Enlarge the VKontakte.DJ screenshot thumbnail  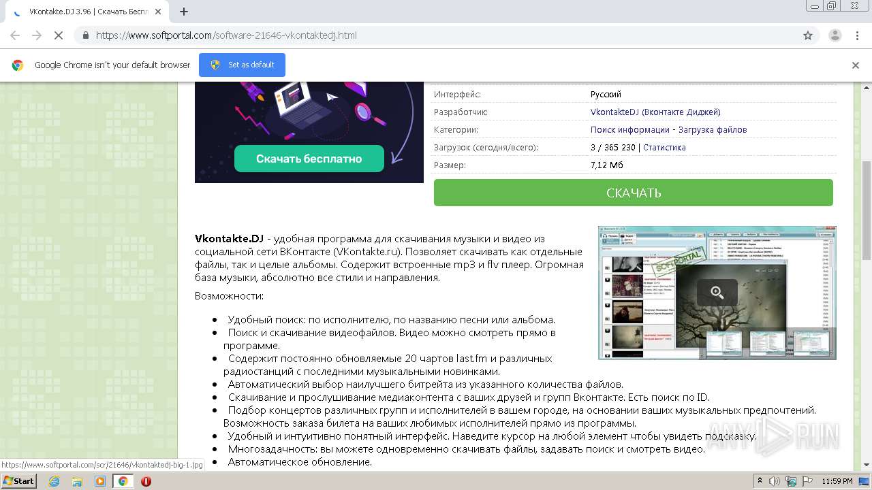click(x=717, y=293)
